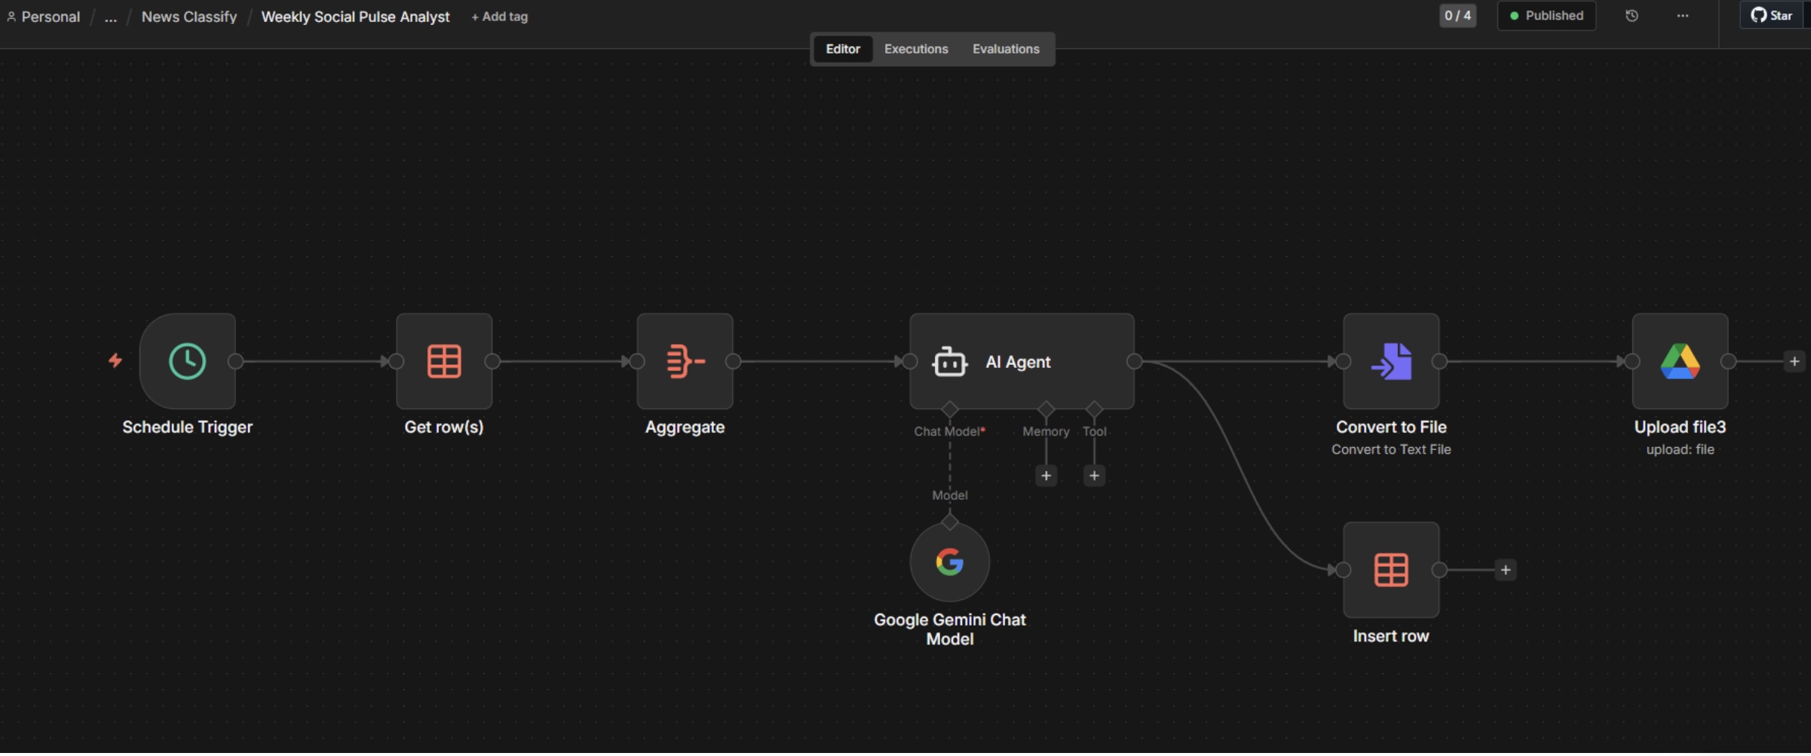This screenshot has height=756, width=1811.
Task: Click the AI Agent output connector
Action: tap(1134, 362)
